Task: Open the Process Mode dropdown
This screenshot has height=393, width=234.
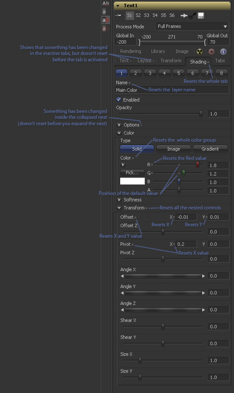Action: click(x=193, y=26)
